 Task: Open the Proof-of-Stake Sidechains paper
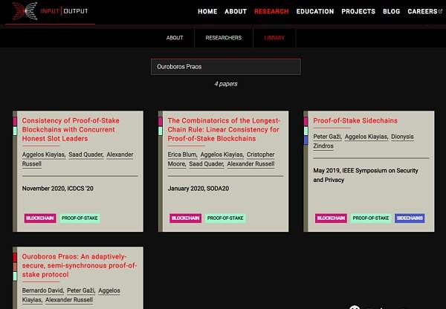(x=355, y=120)
